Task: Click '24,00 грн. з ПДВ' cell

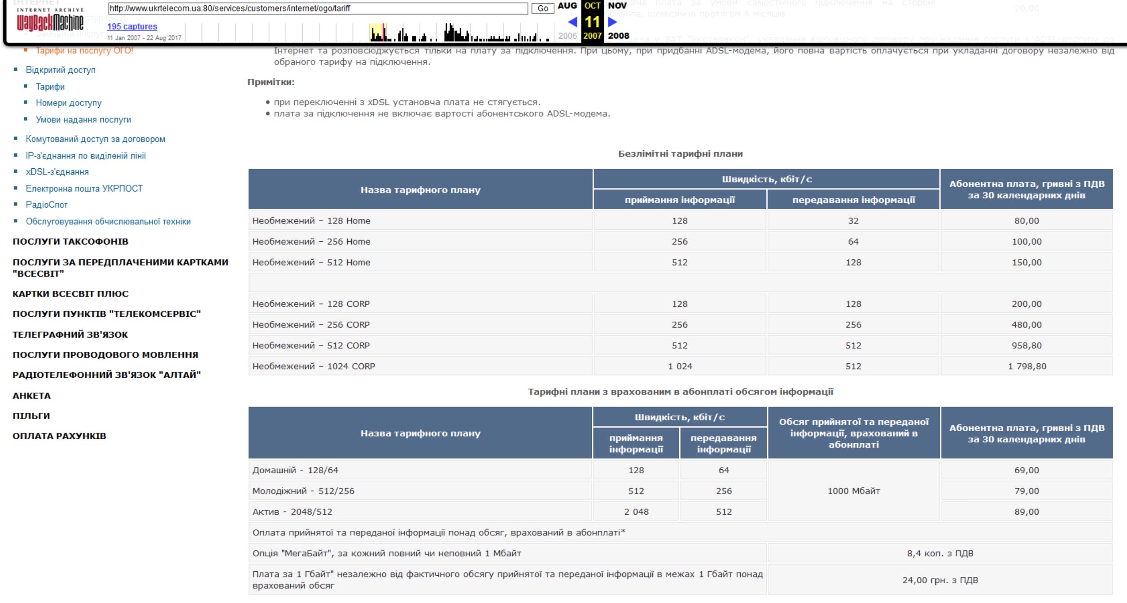Action: coord(940,580)
